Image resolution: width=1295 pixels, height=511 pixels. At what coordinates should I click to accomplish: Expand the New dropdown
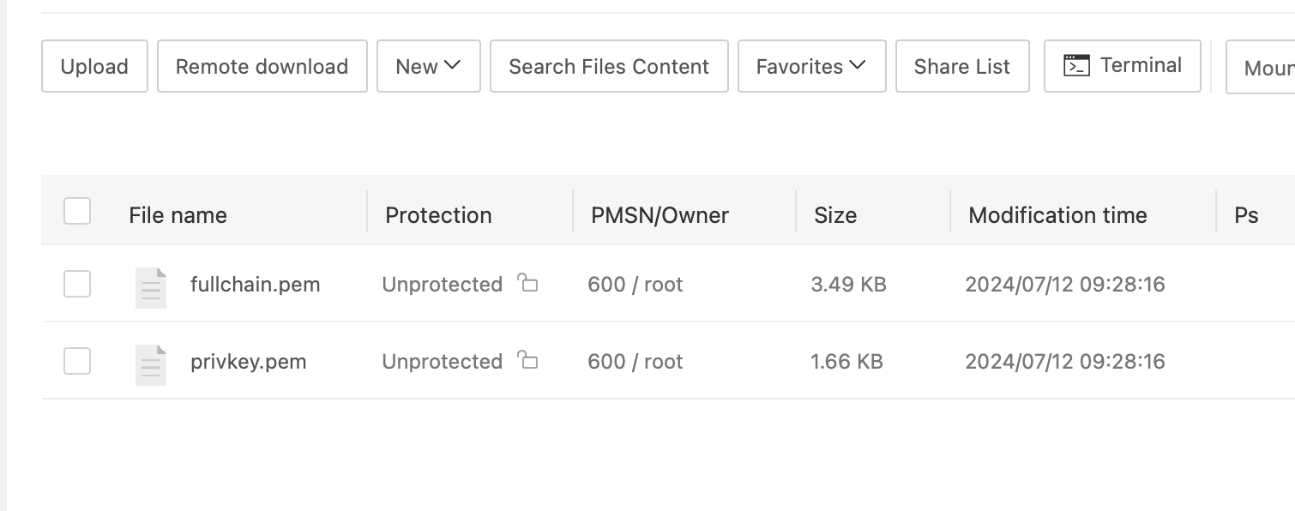(428, 67)
